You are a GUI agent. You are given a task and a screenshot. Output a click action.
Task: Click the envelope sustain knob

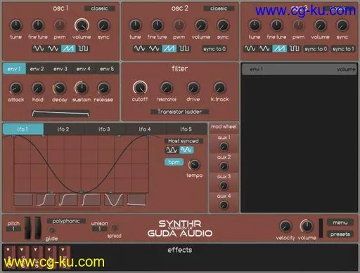(x=82, y=88)
